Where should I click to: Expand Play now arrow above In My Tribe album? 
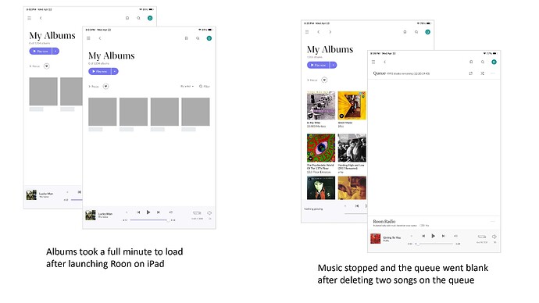click(334, 65)
